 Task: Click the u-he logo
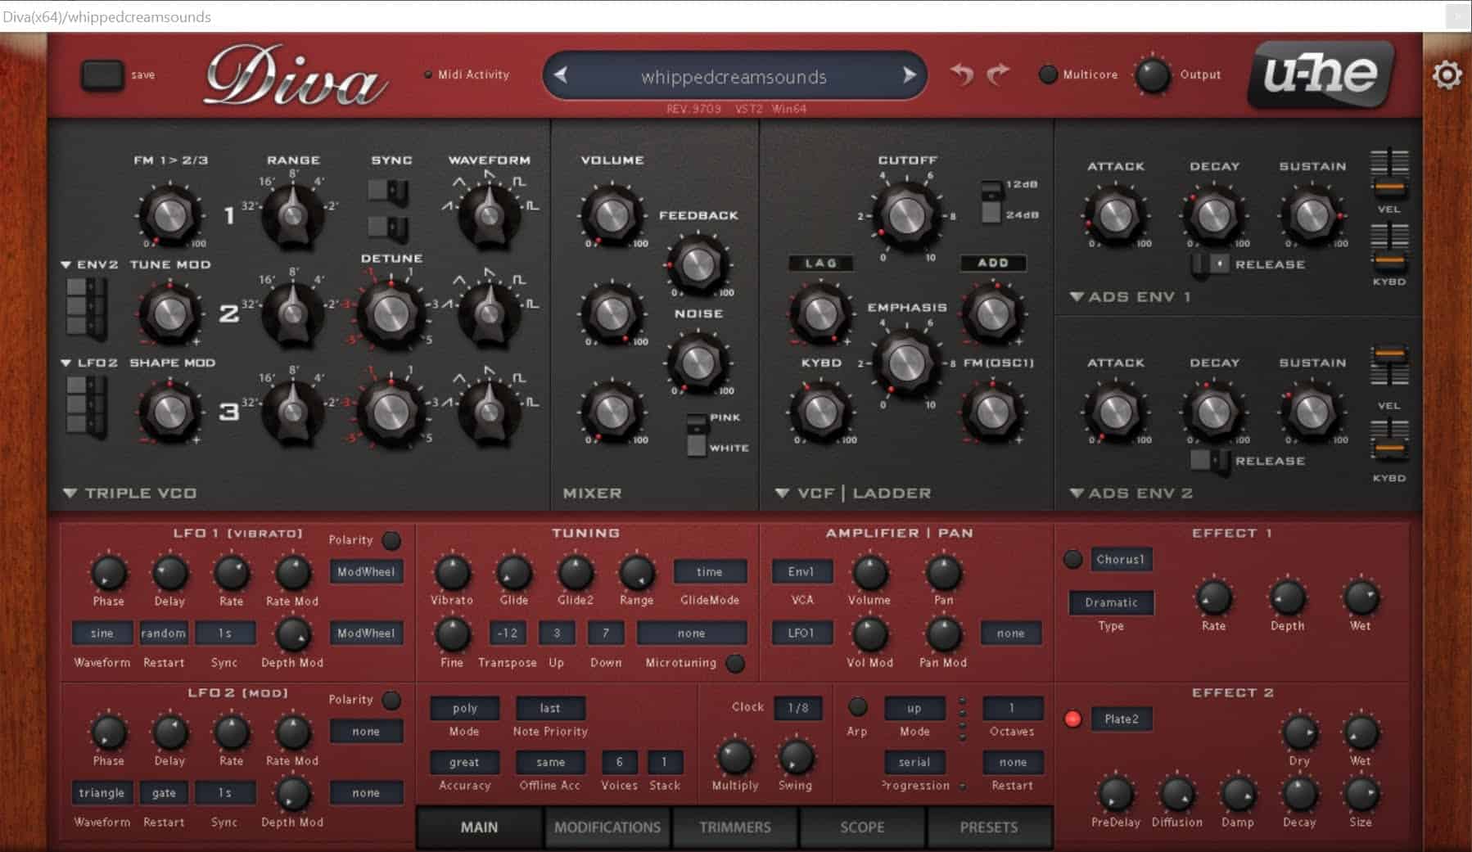coord(1320,74)
